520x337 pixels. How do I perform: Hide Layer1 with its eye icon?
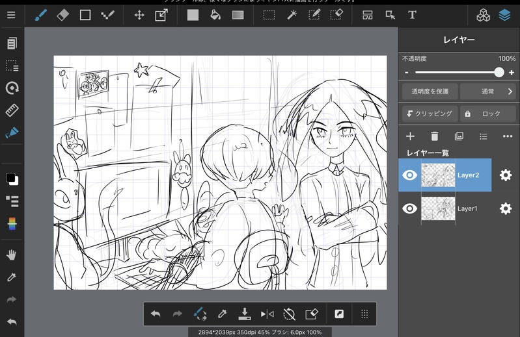[x=409, y=208]
